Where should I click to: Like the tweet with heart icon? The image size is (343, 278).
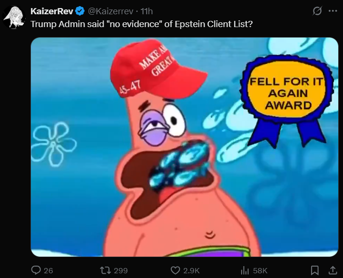point(175,270)
